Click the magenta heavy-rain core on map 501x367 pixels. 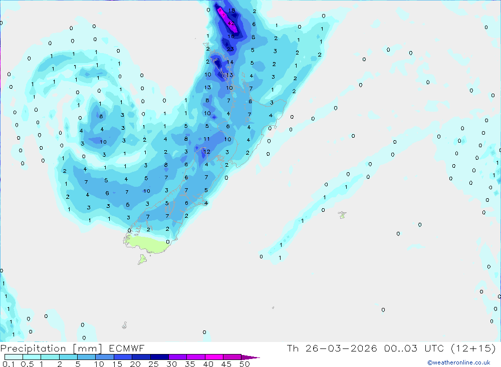[227, 21]
